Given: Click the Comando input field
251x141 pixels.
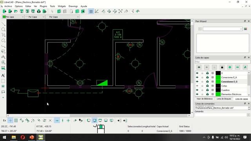Looking at the screenshot, I should [x=221, y=115].
